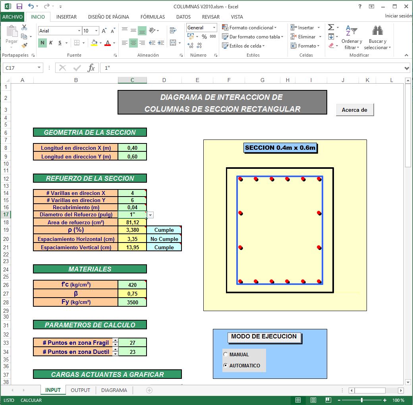413x405 pixels.
Task: Open the Diametro del Refuerzo cell dropdown
Action: 150,214
